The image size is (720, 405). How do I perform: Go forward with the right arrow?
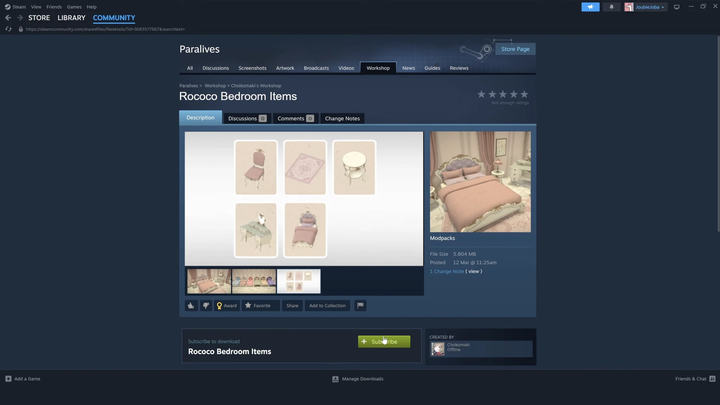click(20, 18)
